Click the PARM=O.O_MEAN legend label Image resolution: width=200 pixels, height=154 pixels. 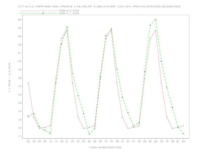coord(69,11)
